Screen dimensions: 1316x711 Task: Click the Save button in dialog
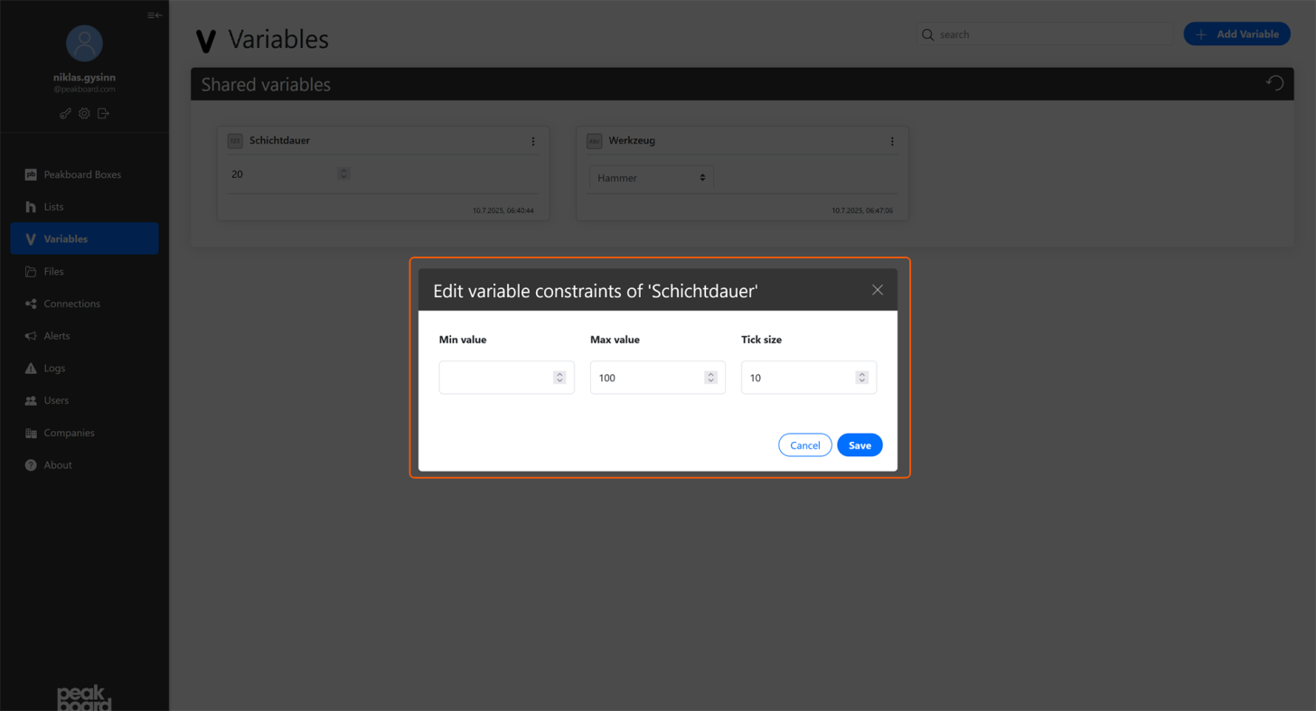pyautogui.click(x=859, y=445)
